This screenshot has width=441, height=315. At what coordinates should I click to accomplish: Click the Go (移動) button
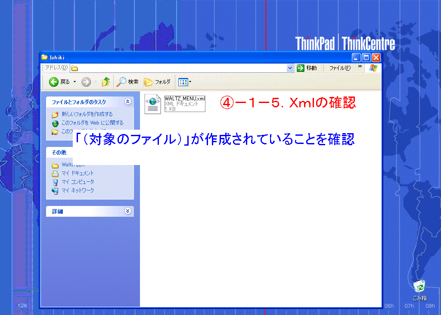coord(307,68)
